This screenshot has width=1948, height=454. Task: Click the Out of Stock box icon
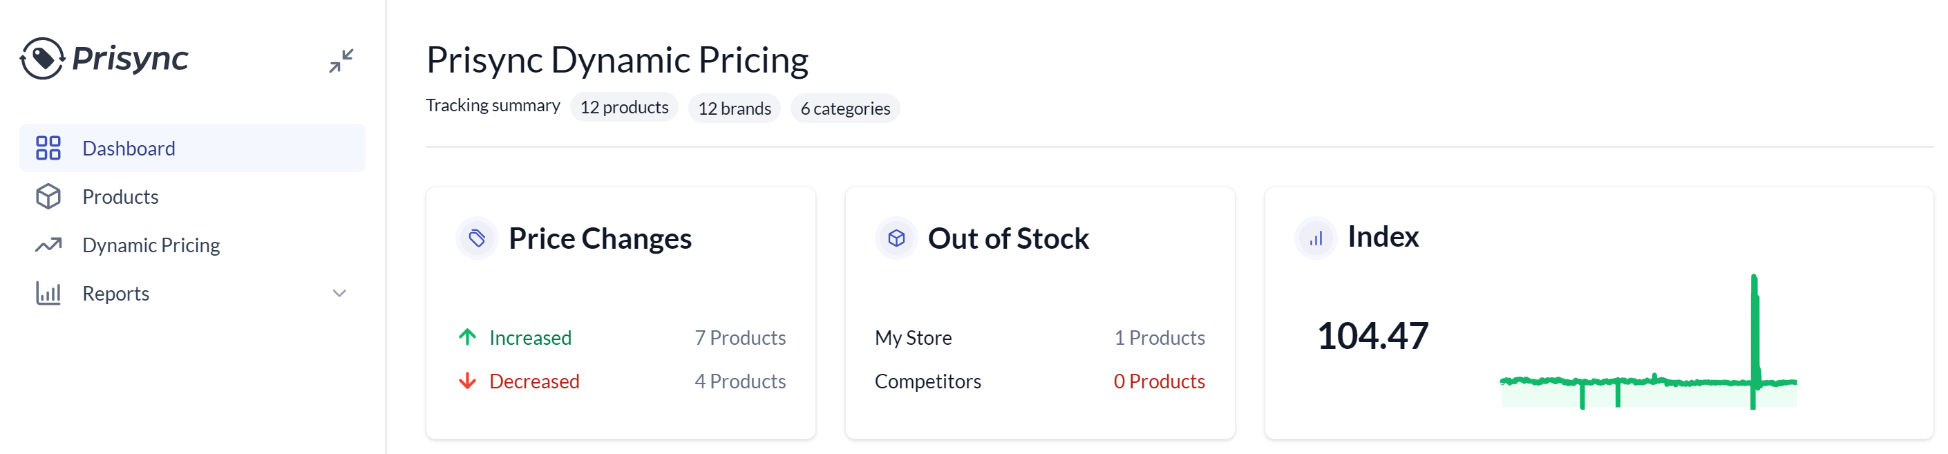tap(896, 239)
